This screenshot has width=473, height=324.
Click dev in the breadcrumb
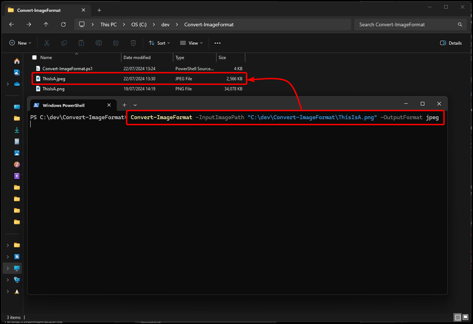click(166, 25)
